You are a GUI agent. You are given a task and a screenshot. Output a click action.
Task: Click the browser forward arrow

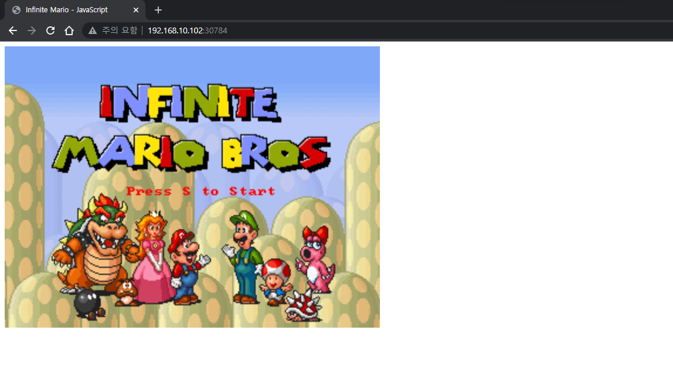pos(31,30)
